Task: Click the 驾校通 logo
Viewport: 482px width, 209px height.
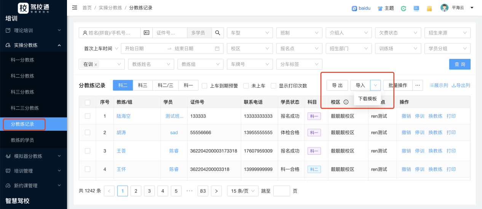Action: [x=33, y=8]
